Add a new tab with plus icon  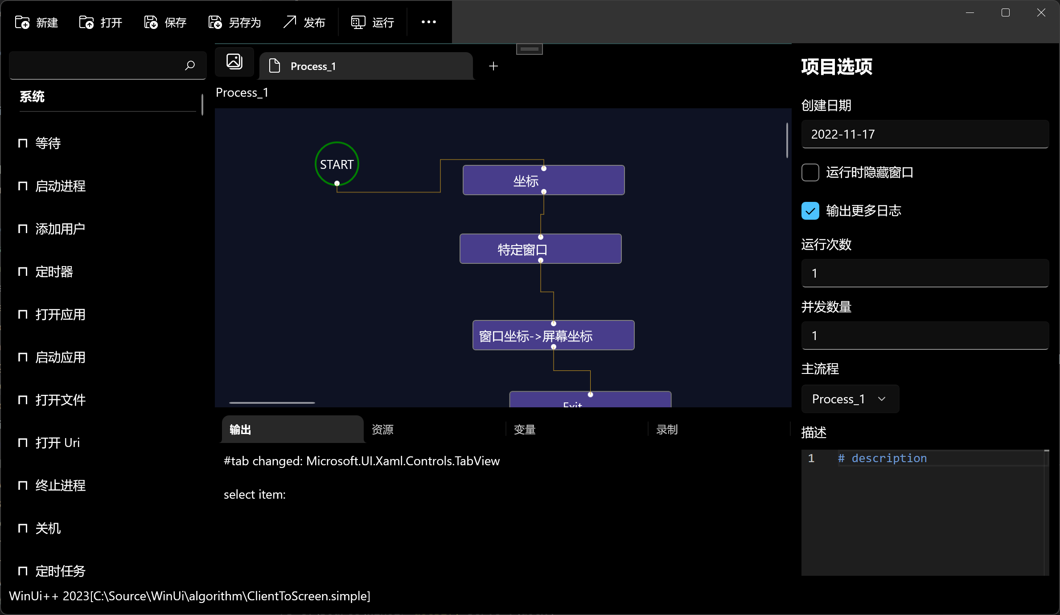pos(493,66)
